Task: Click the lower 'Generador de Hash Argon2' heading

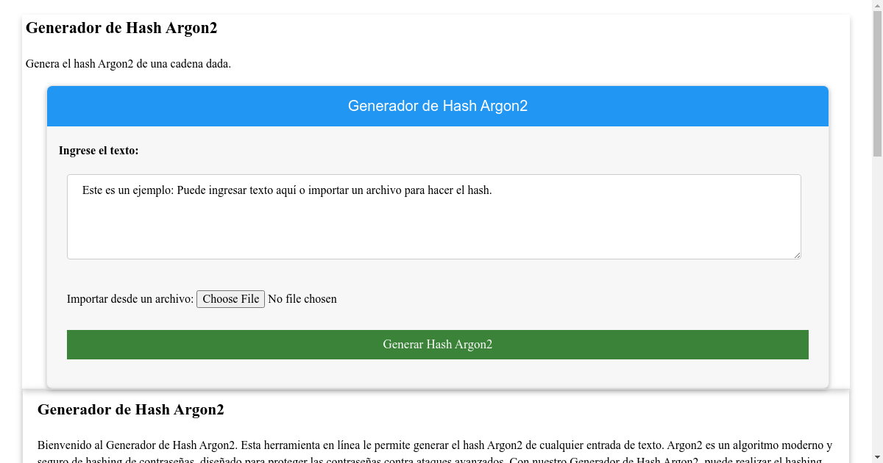Action: click(131, 409)
